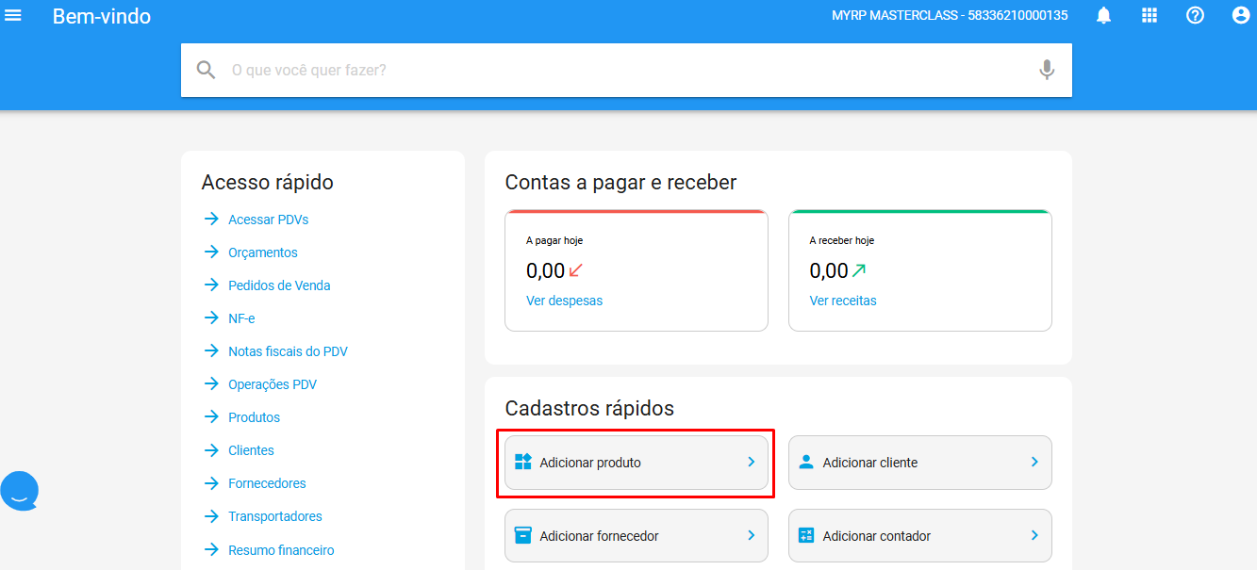Open the apps grid icon
This screenshot has height=570, width=1257.
click(1149, 16)
